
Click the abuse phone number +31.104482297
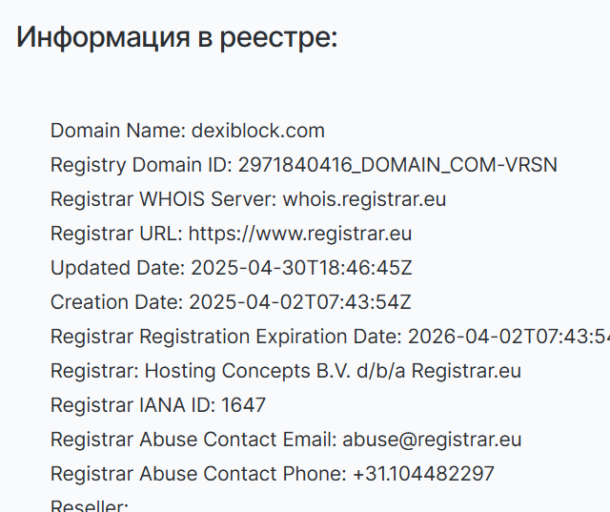pyautogui.click(x=423, y=474)
